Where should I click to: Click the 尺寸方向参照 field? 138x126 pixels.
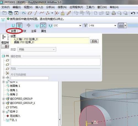coord(30,78)
